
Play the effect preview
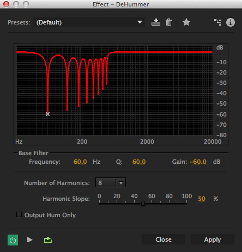point(29,239)
